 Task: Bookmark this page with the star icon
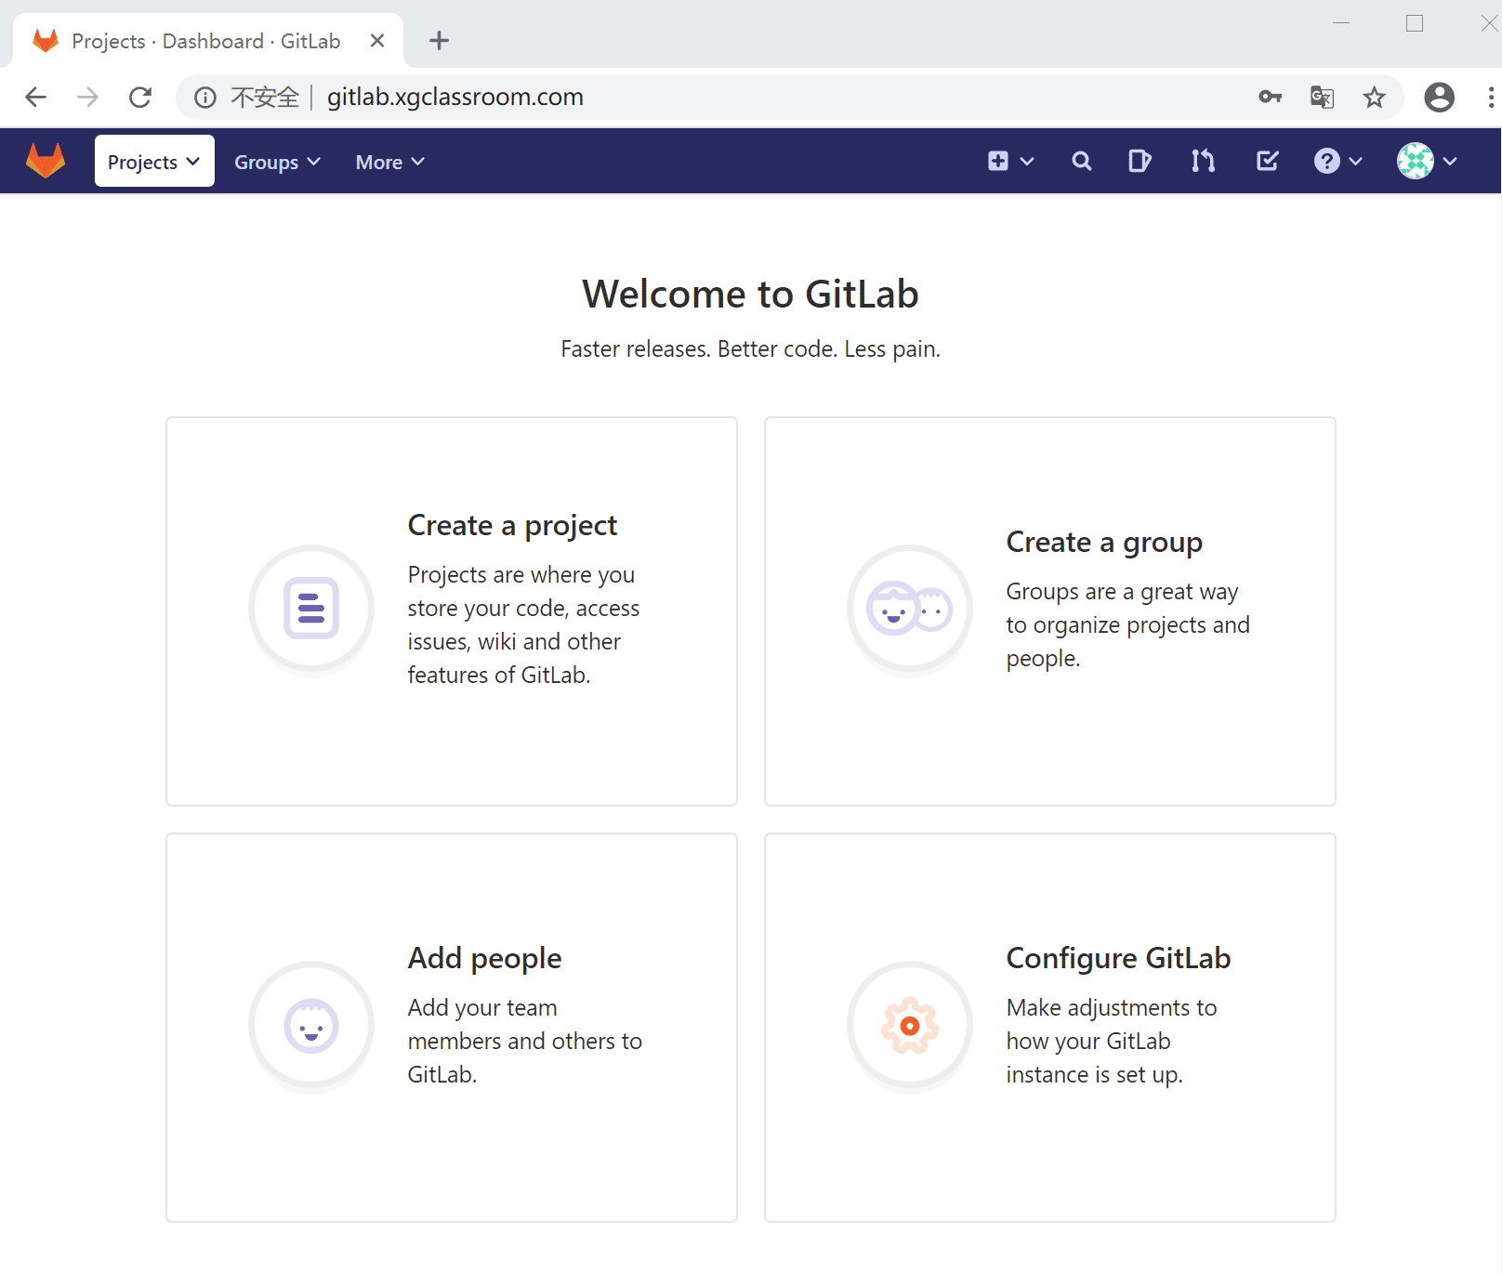point(1374,97)
